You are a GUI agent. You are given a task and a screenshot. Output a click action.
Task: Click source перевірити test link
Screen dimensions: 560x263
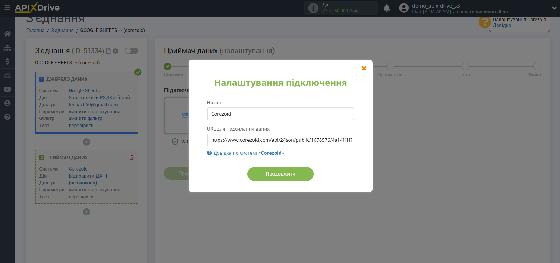pos(81,126)
